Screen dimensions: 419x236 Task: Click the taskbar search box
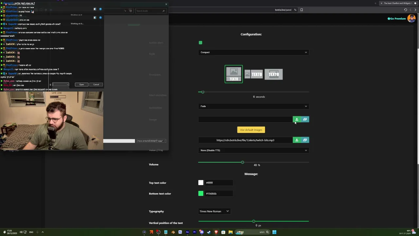click(x=252, y=232)
